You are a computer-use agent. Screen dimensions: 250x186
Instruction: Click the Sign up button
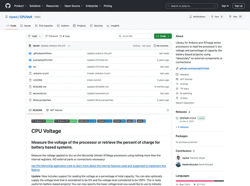238,6
